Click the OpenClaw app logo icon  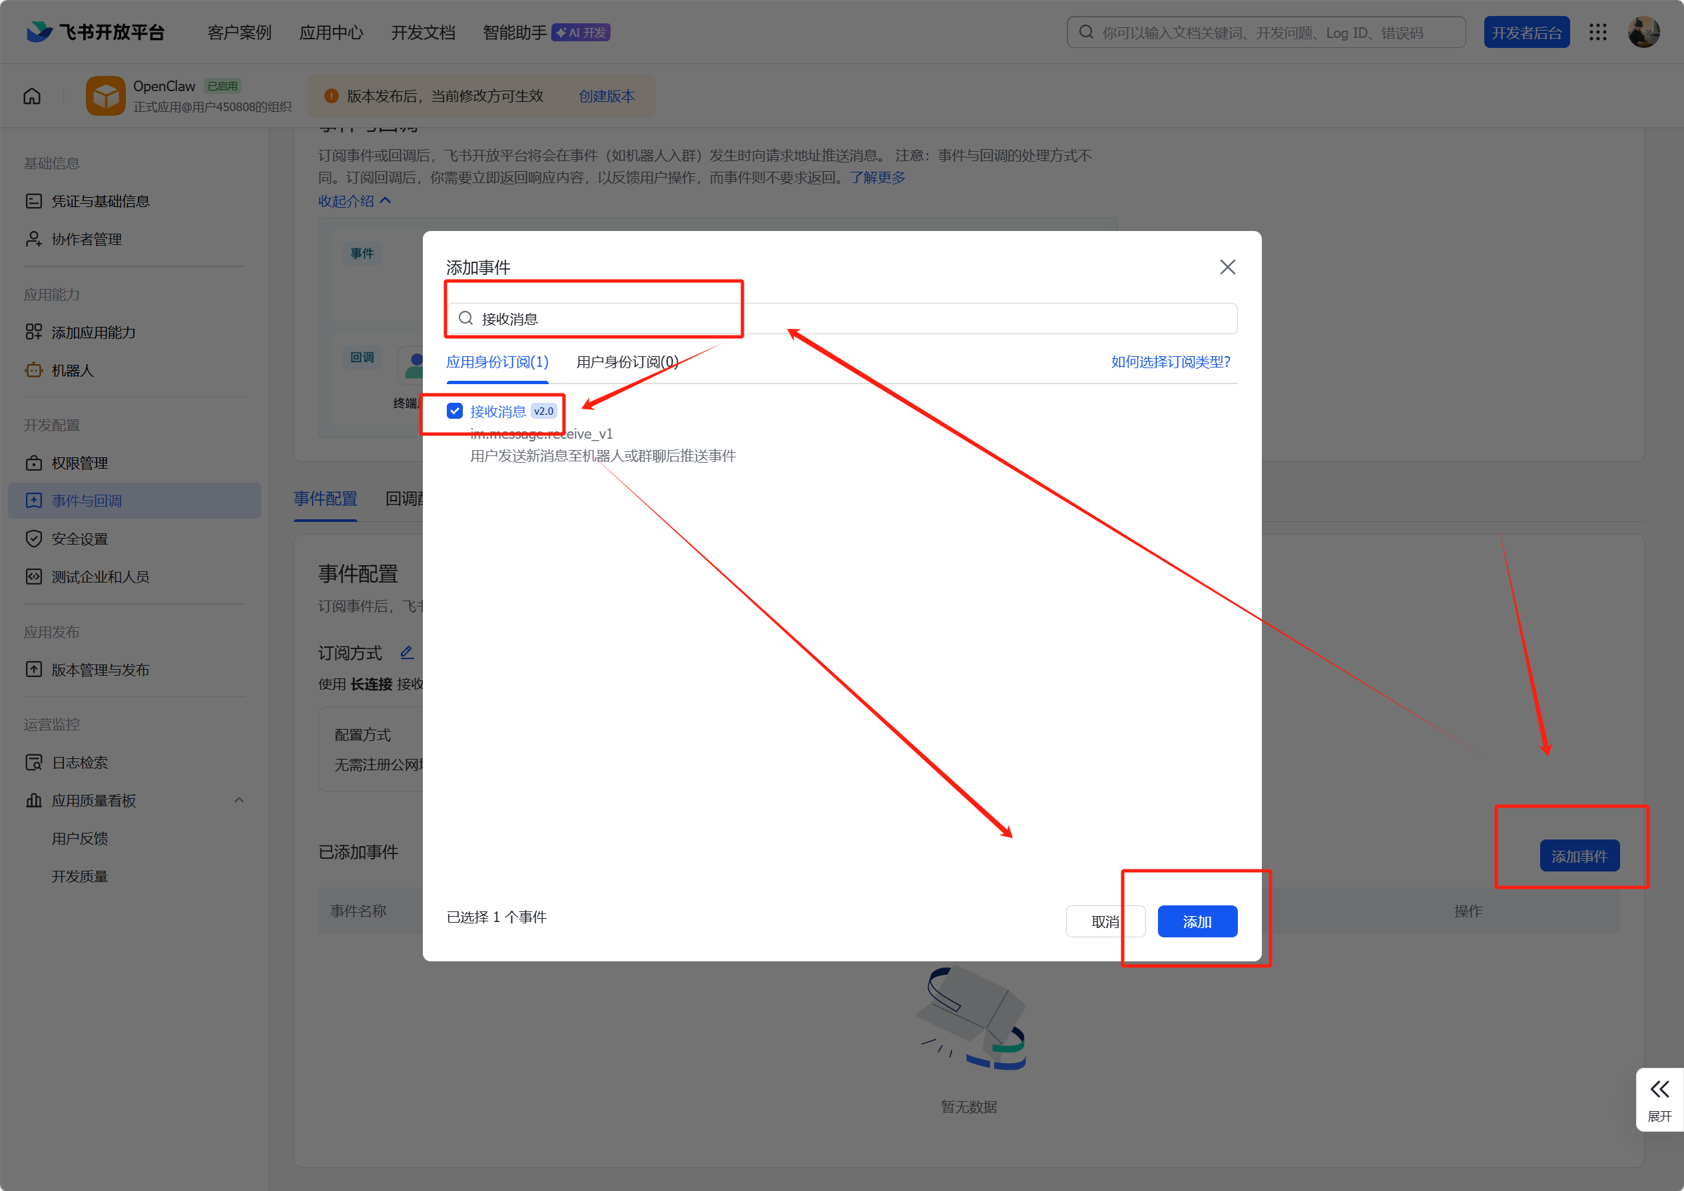(x=106, y=96)
